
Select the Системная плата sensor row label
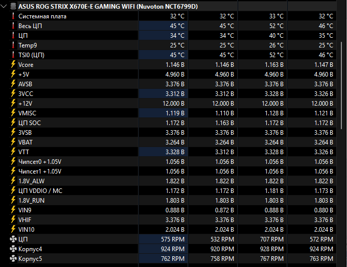point(42,16)
